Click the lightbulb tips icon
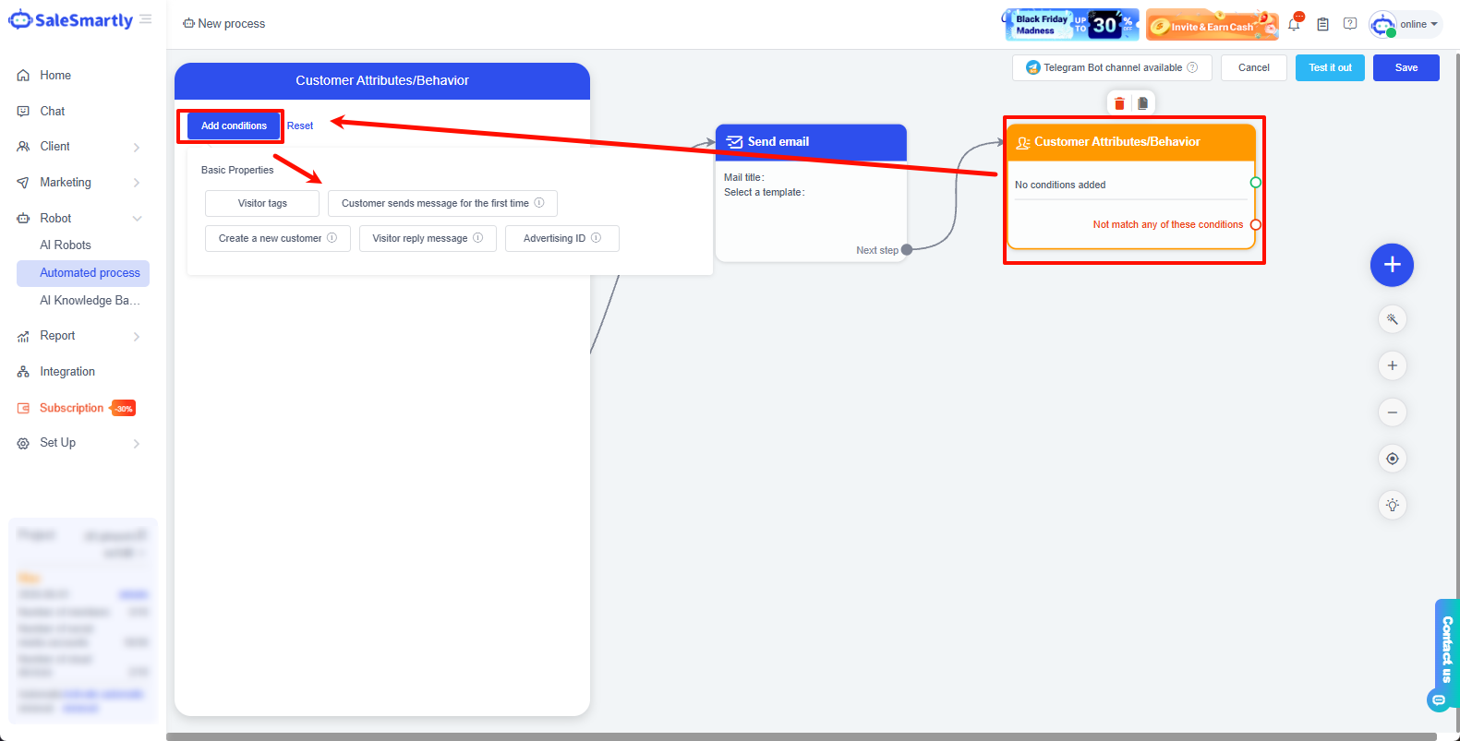Viewport: 1460px width, 741px height. coord(1392,505)
